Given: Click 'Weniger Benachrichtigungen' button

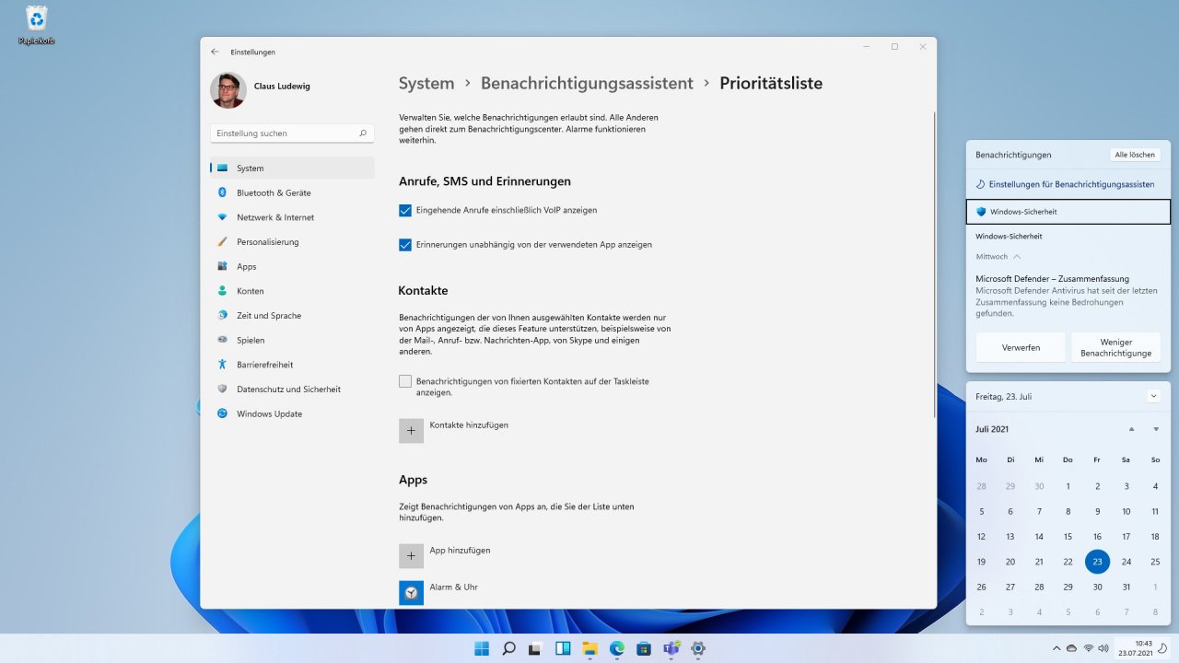Looking at the screenshot, I should [1116, 347].
